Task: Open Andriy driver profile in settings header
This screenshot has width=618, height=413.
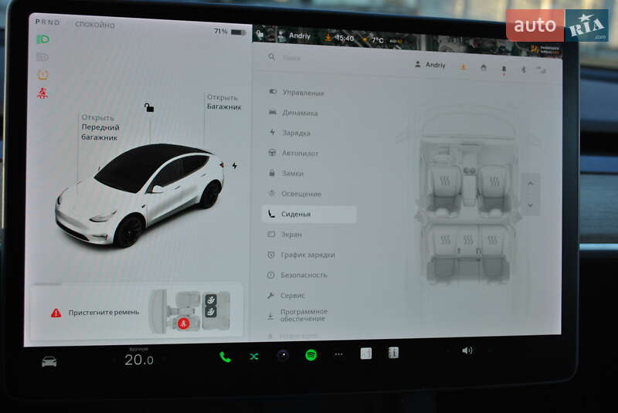Action: [430, 65]
